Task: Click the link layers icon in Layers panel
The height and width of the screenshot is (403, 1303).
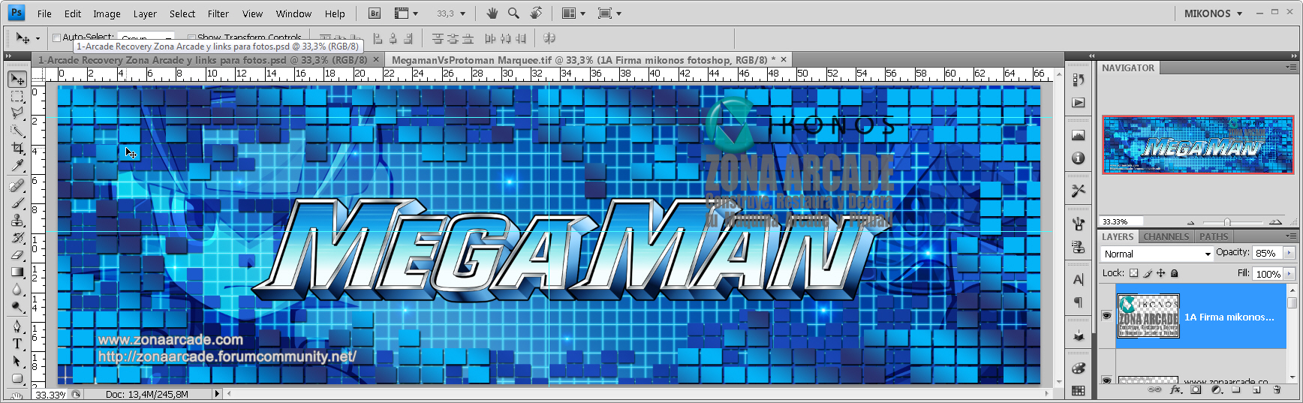Action: [1155, 389]
